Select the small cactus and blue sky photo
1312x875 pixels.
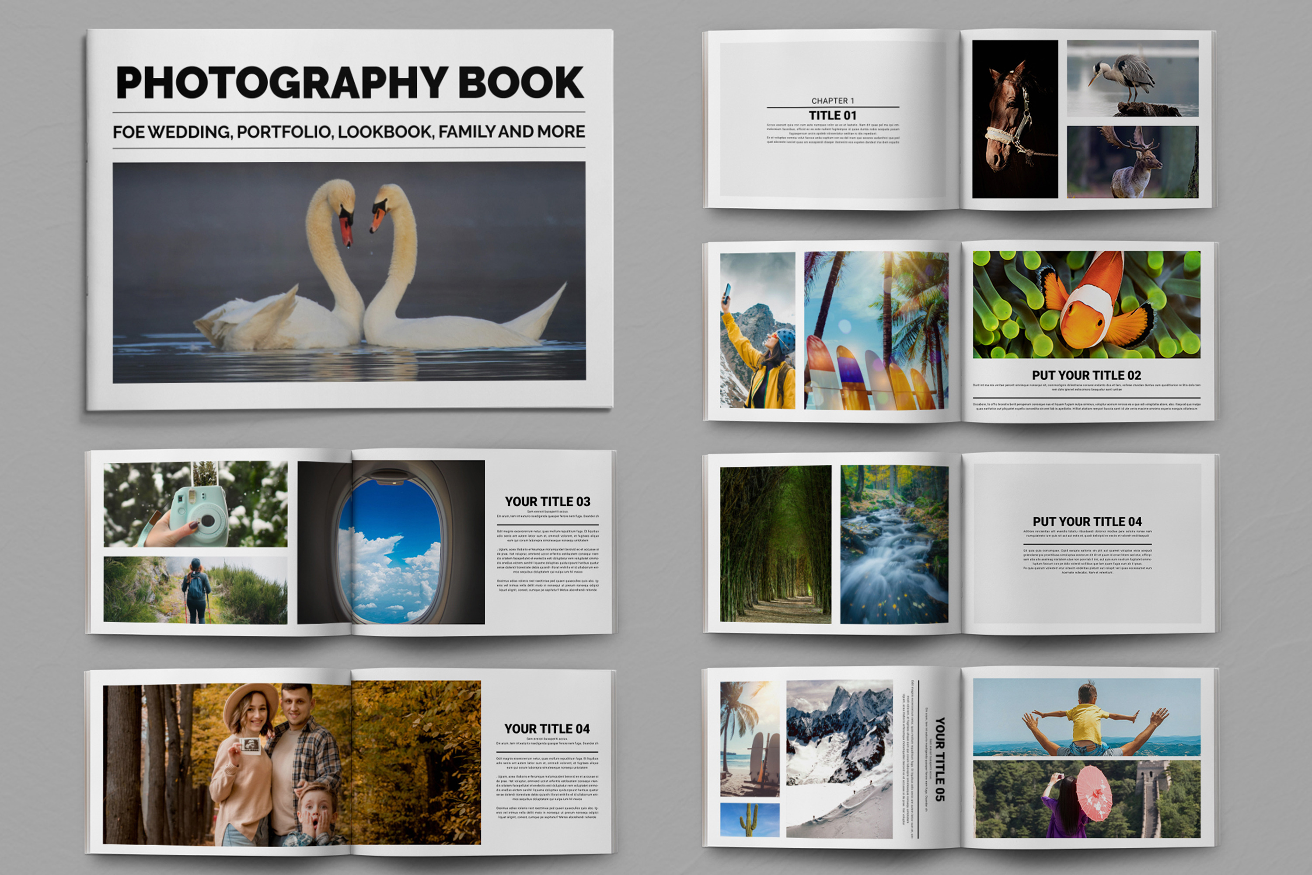749,820
